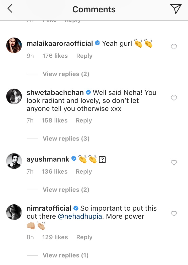Reply to malaikaaroraofficial's comment
This screenshot has height=265, width=188.
(x=84, y=56)
